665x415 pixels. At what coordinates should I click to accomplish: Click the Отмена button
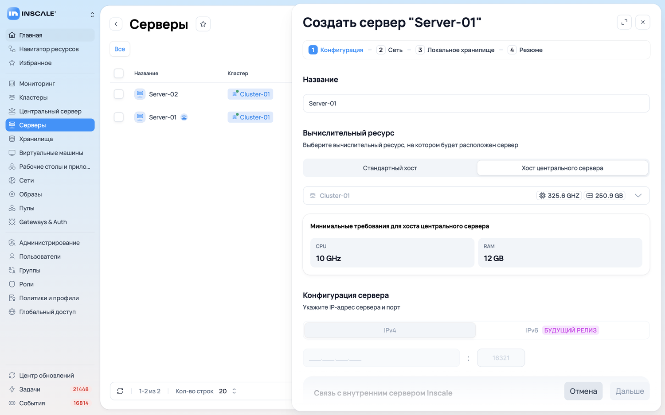(x=583, y=391)
